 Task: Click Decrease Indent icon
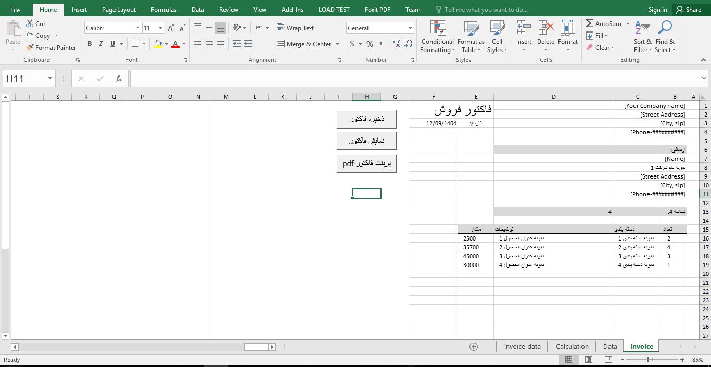(x=237, y=44)
